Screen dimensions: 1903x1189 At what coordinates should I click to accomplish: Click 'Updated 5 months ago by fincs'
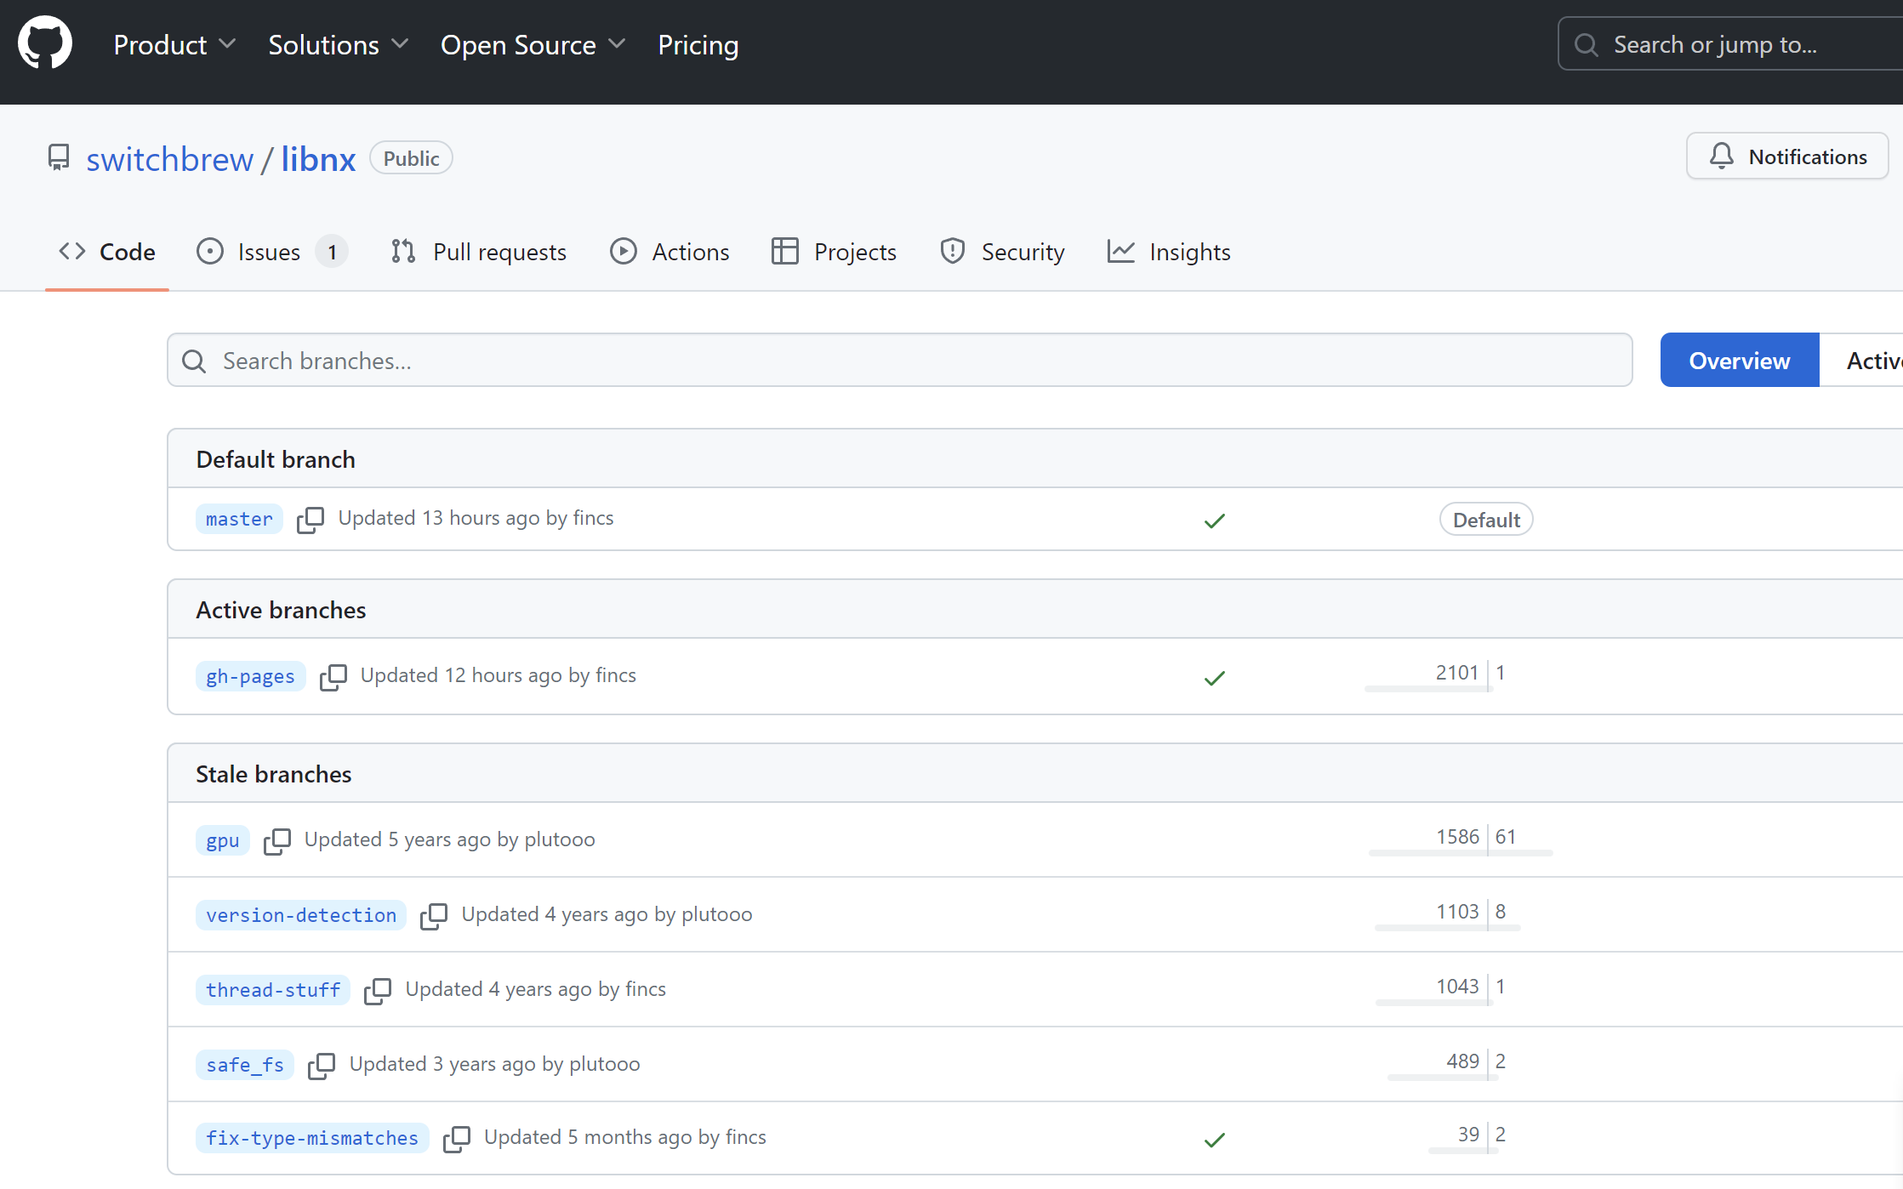pyautogui.click(x=624, y=1138)
